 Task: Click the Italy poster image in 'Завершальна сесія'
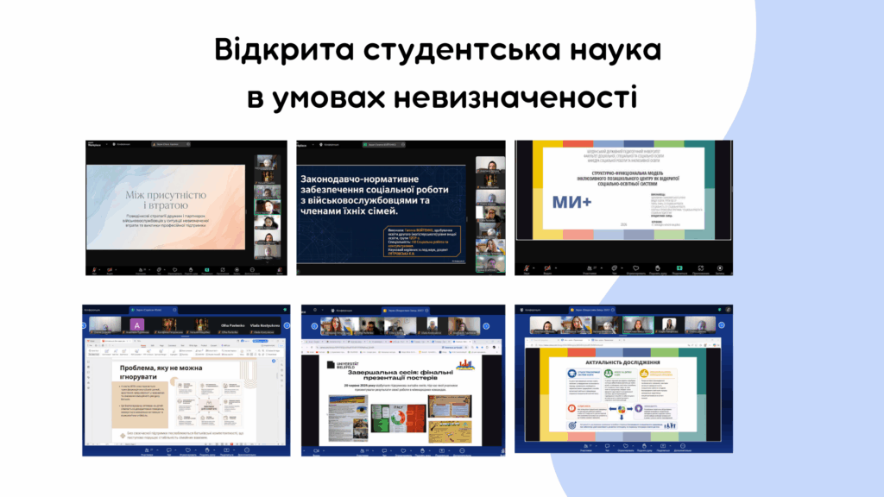398,417
